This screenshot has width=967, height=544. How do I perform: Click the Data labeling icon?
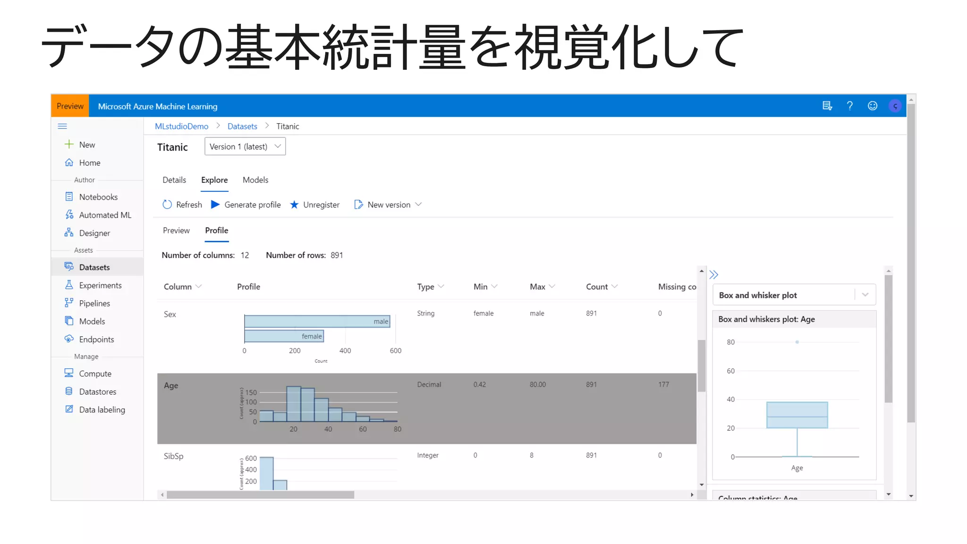[69, 409]
